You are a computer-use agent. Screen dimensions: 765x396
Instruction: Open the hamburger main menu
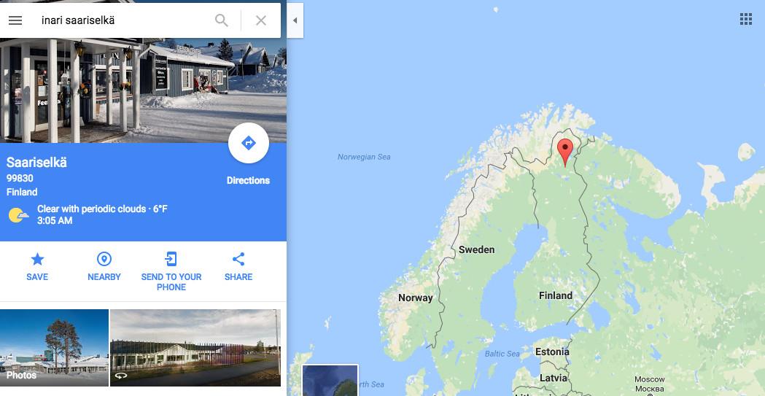pos(15,20)
